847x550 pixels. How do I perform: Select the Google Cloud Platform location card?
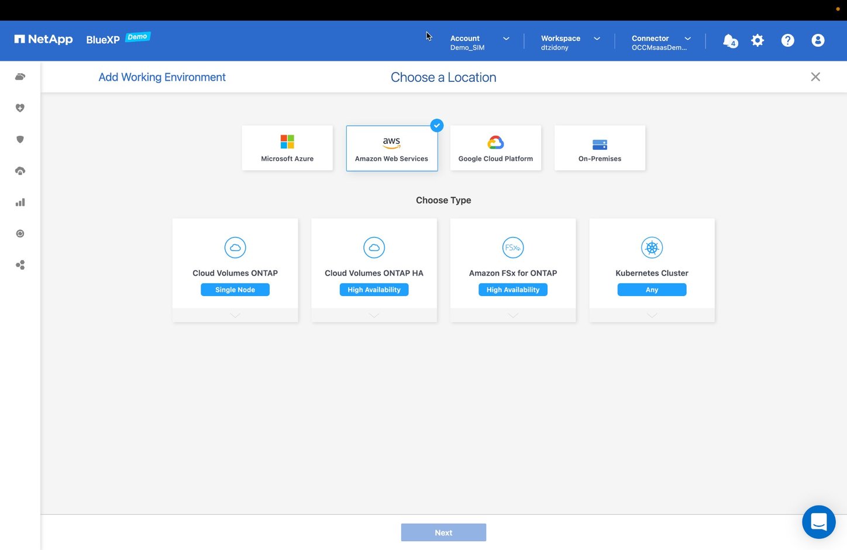(x=495, y=148)
